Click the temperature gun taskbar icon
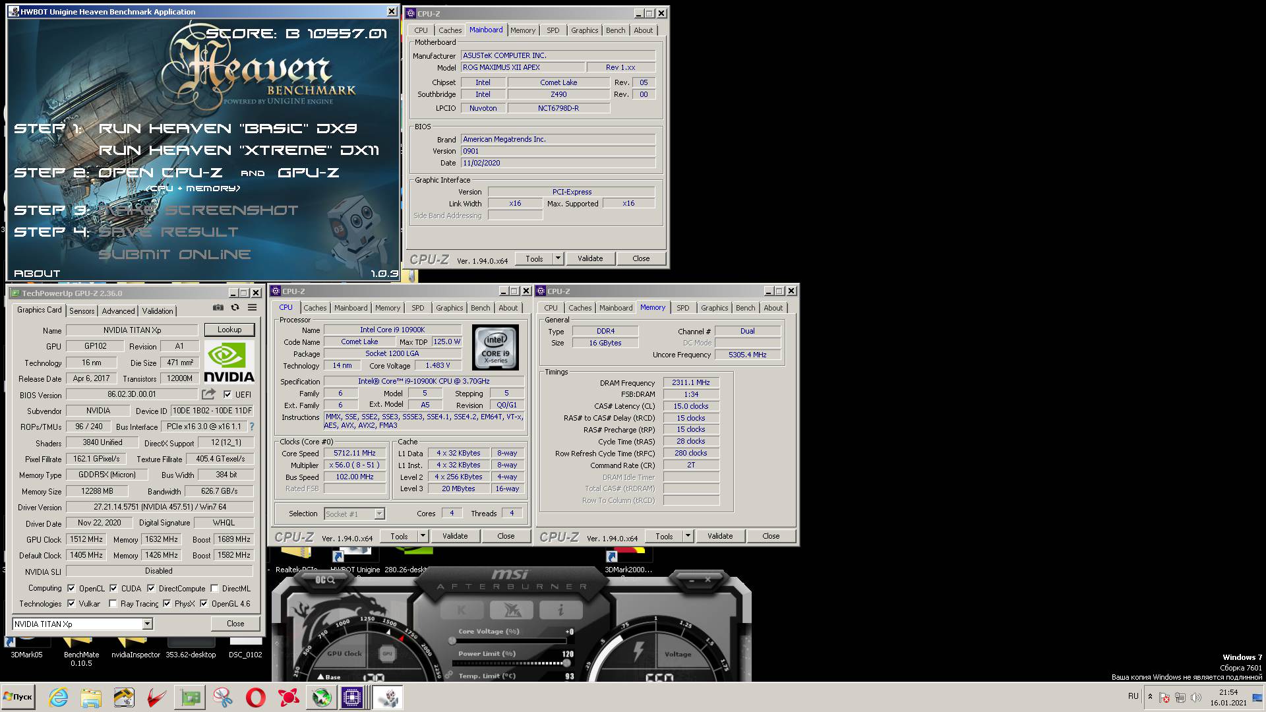 click(124, 697)
